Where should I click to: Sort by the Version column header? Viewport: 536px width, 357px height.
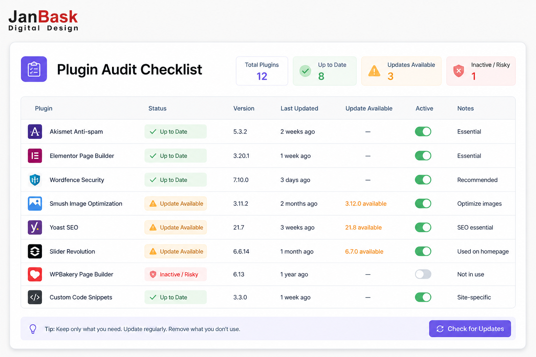coord(244,108)
